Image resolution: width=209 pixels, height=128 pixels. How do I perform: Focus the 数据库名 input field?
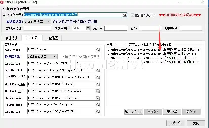pos(191,28)
